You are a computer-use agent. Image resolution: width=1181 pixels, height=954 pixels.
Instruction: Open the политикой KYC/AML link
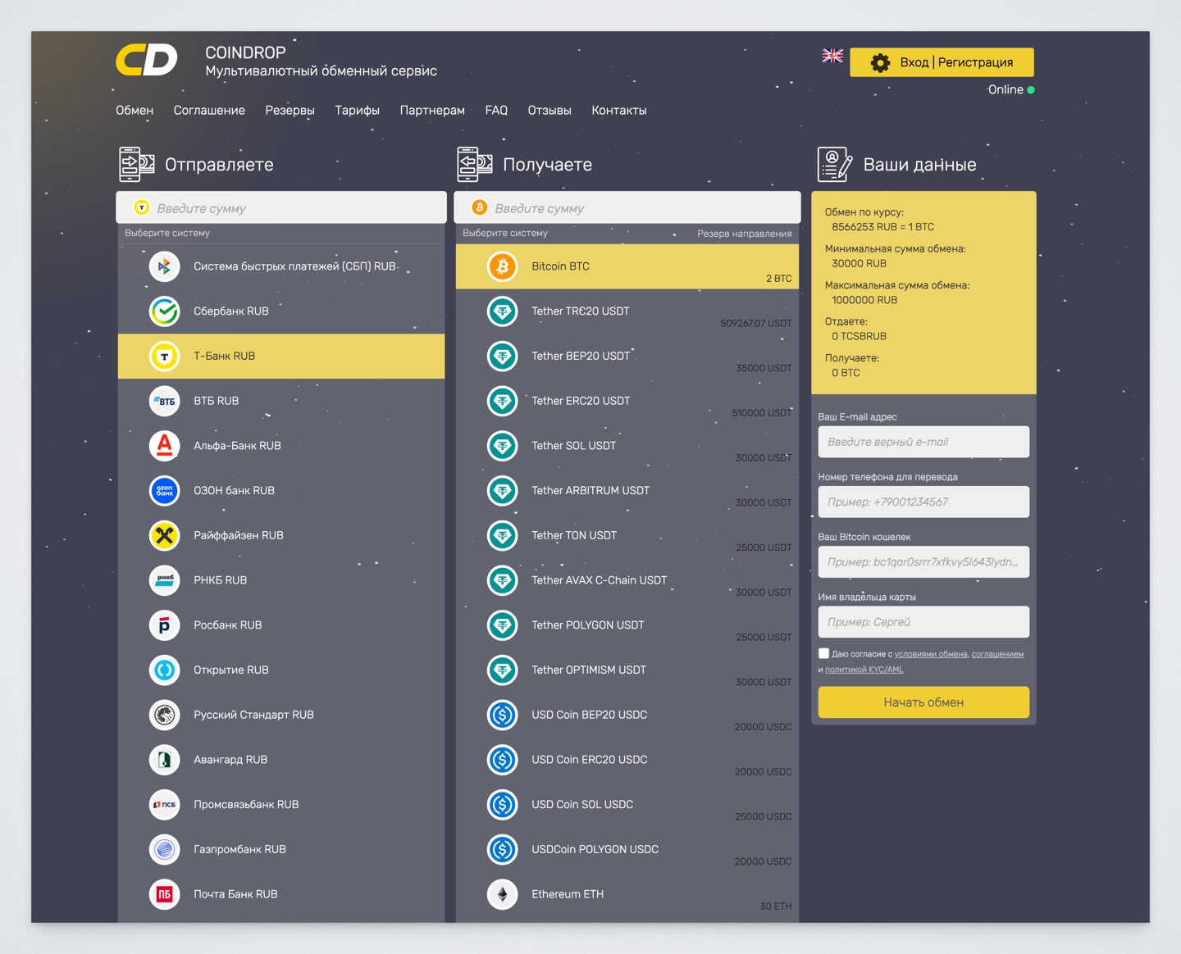point(864,670)
